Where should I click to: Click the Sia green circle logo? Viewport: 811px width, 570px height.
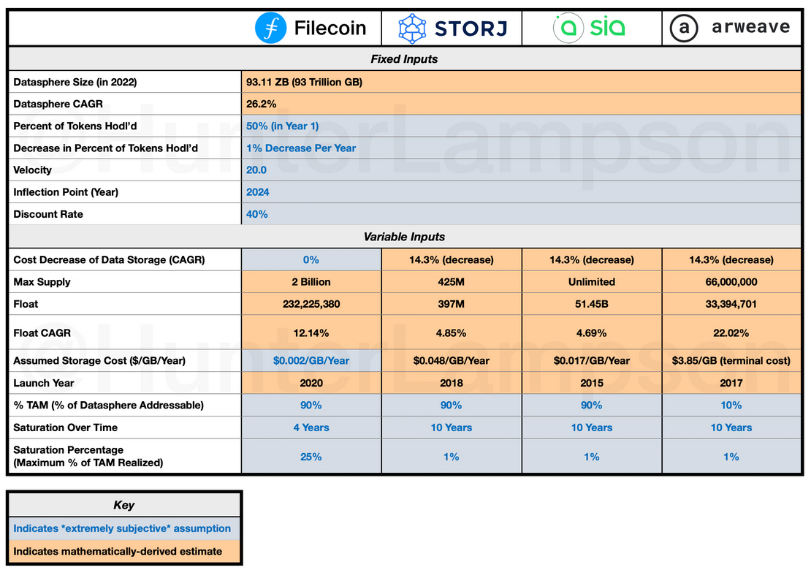(x=568, y=28)
